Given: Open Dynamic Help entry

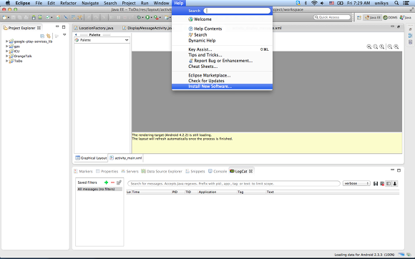Looking at the screenshot, I should [222, 41].
